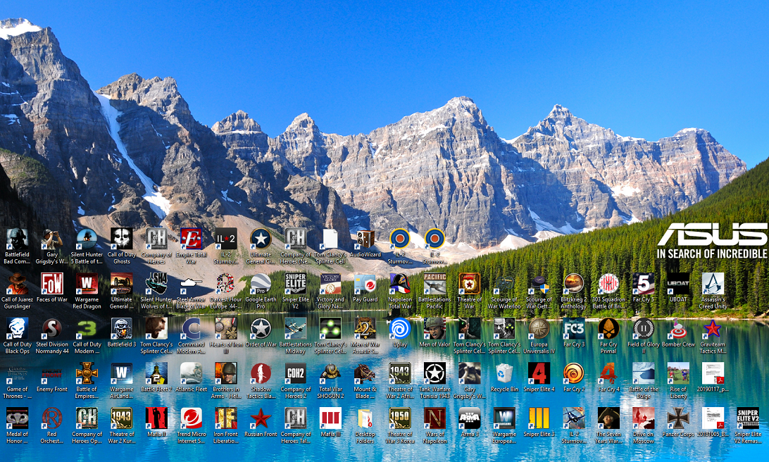Launch Assassin's Creed Unity

pos(713,284)
